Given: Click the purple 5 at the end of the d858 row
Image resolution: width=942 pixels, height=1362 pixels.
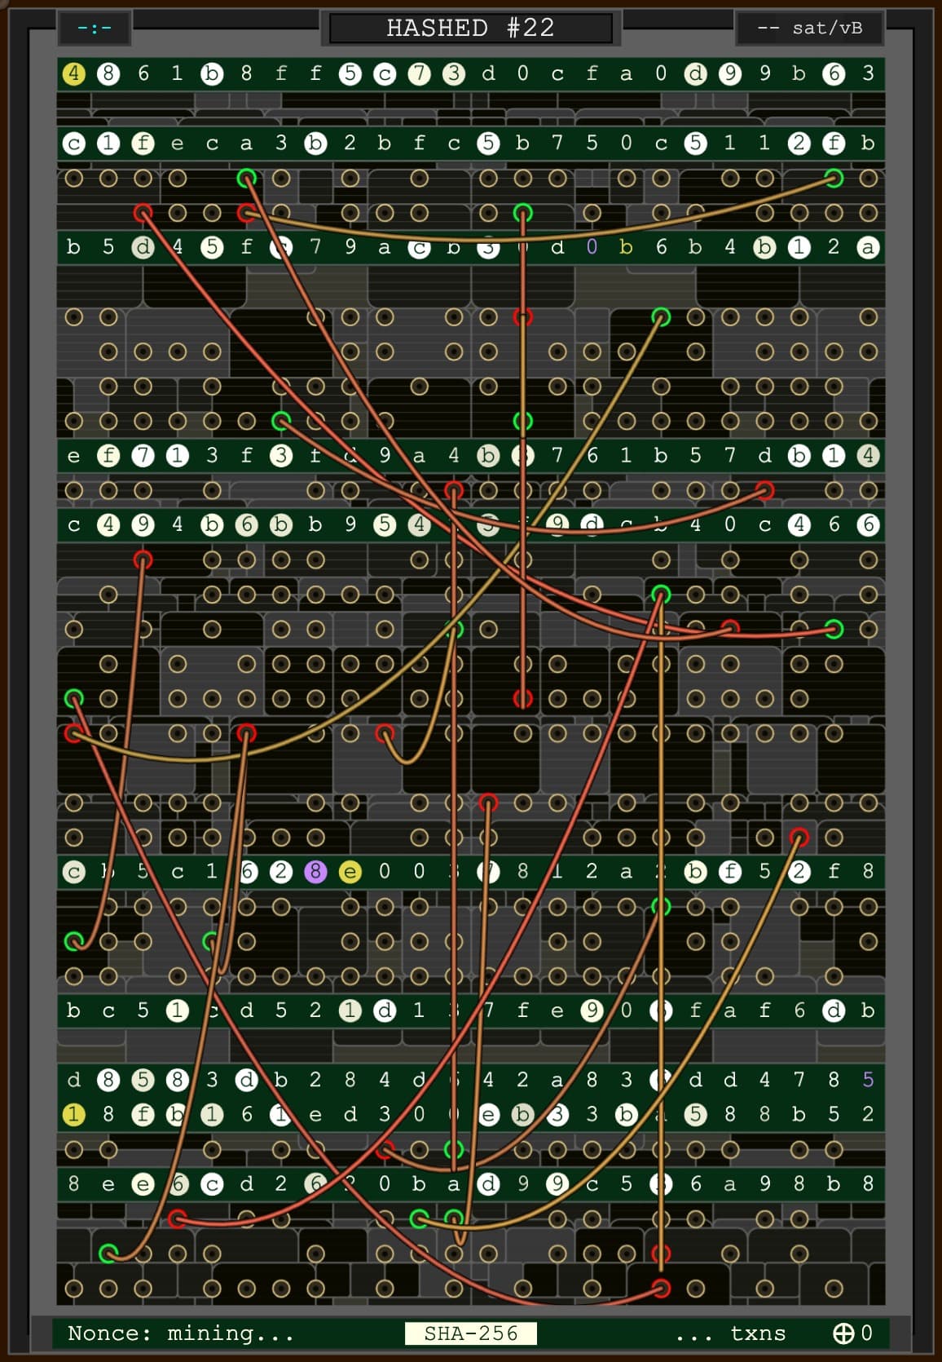Looking at the screenshot, I should (x=868, y=1080).
